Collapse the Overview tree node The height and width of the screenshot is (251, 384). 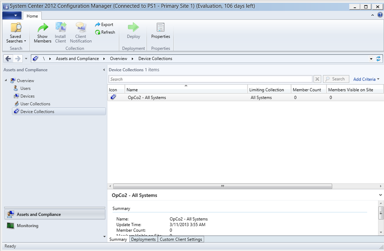pyautogui.click(x=6, y=80)
